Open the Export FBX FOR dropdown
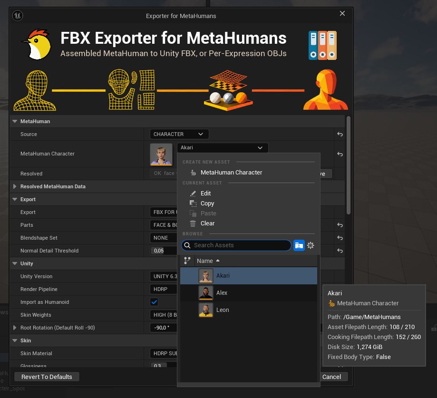This screenshot has height=398, width=437. pos(164,212)
